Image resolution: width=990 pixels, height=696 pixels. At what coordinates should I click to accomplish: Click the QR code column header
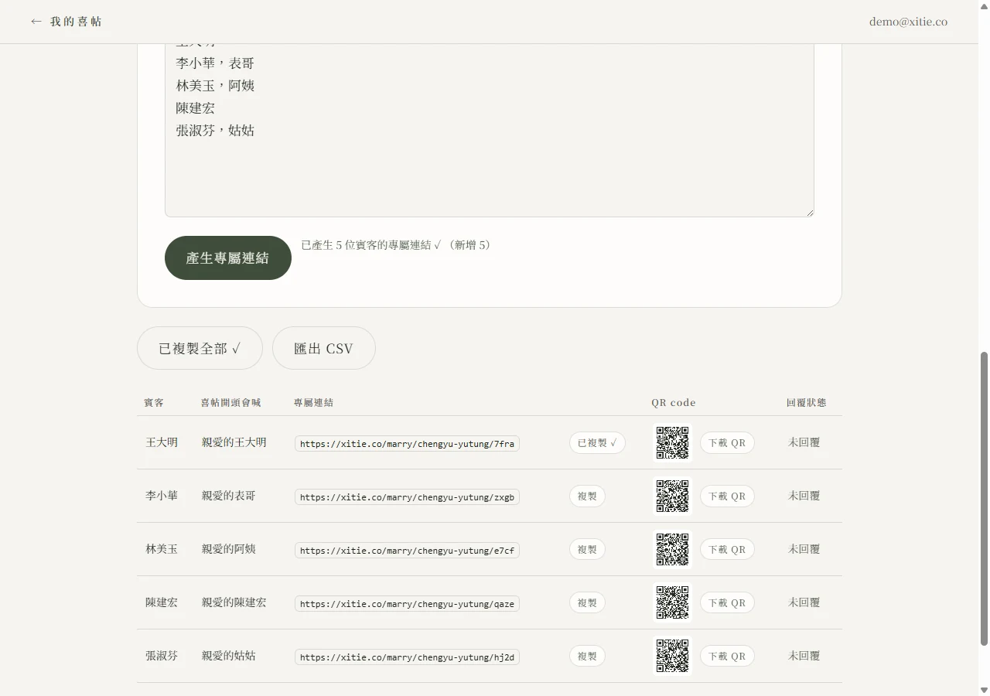674,403
